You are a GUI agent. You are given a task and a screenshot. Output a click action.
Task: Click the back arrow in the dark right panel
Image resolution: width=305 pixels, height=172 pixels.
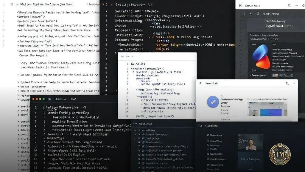[250, 14]
